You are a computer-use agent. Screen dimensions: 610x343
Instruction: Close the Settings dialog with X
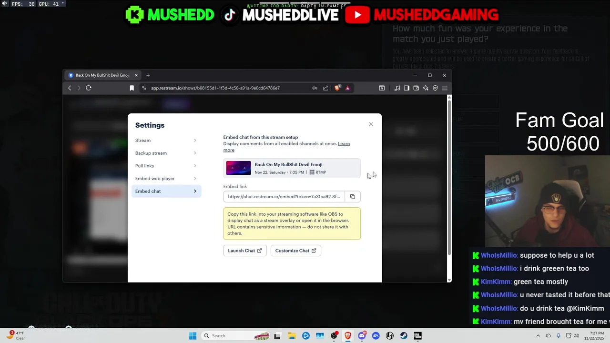[371, 124]
